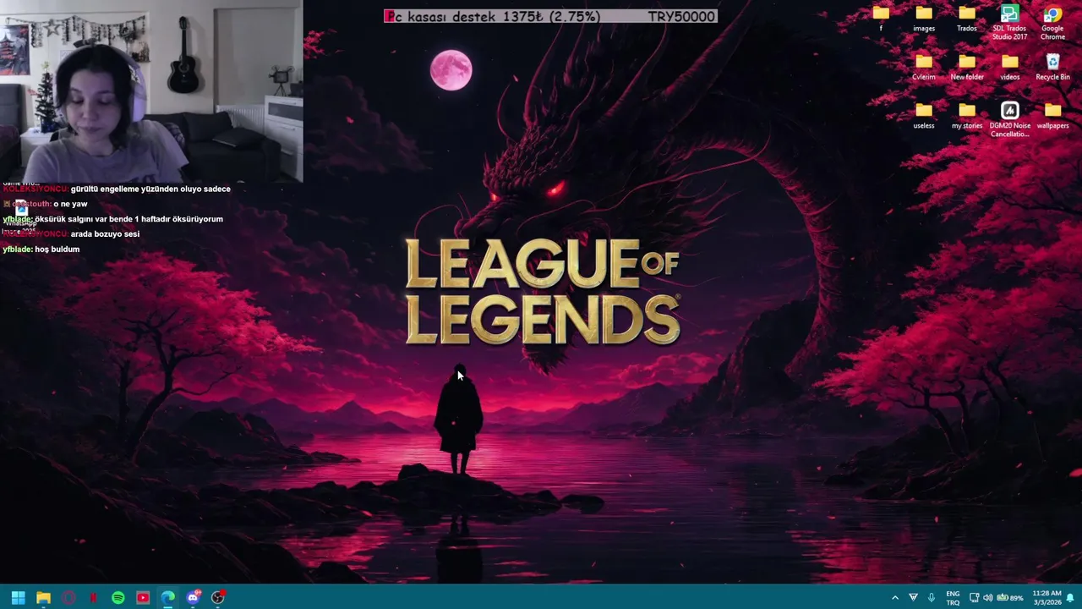Screen dimensions: 1082x609
Task: Open File Explorer from the taskbar
Action: pyautogui.click(x=43, y=598)
